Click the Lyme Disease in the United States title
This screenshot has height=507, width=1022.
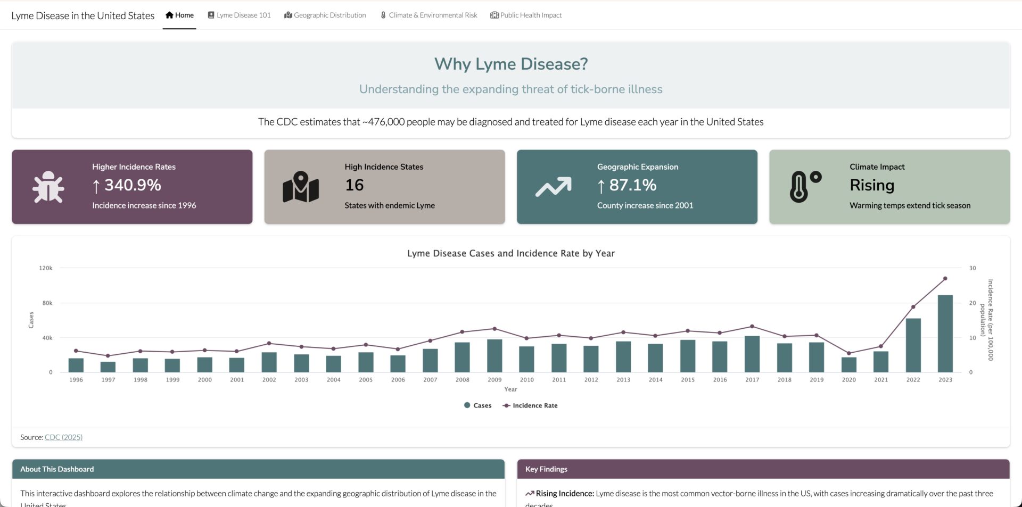83,15
